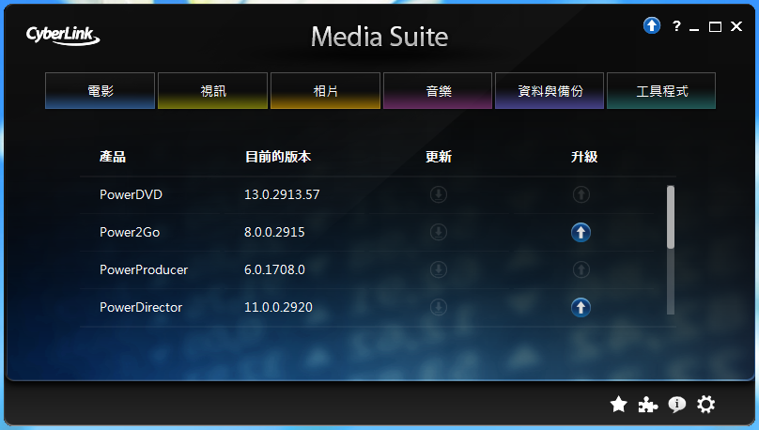The height and width of the screenshot is (430, 759).
Task: Click the 產品 column header
Action: [113, 157]
